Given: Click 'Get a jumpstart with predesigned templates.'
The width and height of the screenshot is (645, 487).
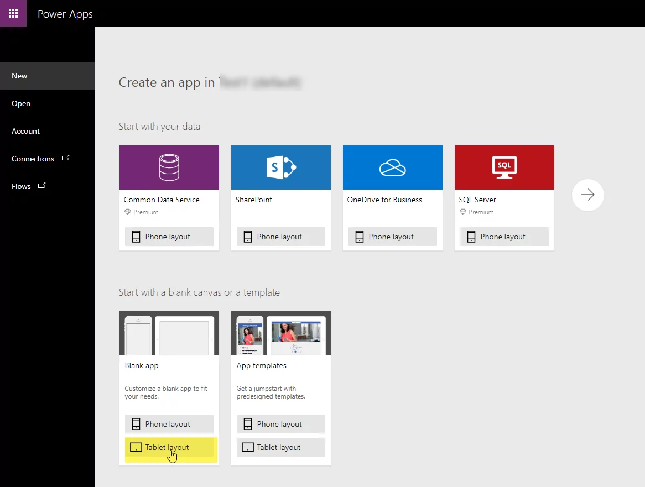Looking at the screenshot, I should click(271, 392).
